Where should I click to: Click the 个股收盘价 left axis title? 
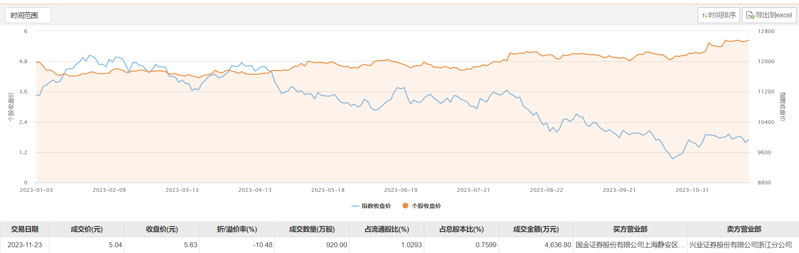point(11,107)
